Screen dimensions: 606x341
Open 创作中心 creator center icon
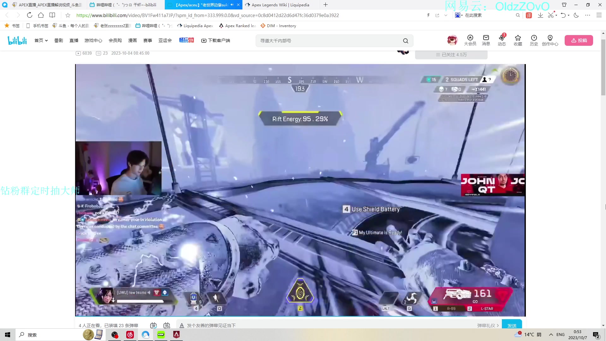(x=550, y=40)
